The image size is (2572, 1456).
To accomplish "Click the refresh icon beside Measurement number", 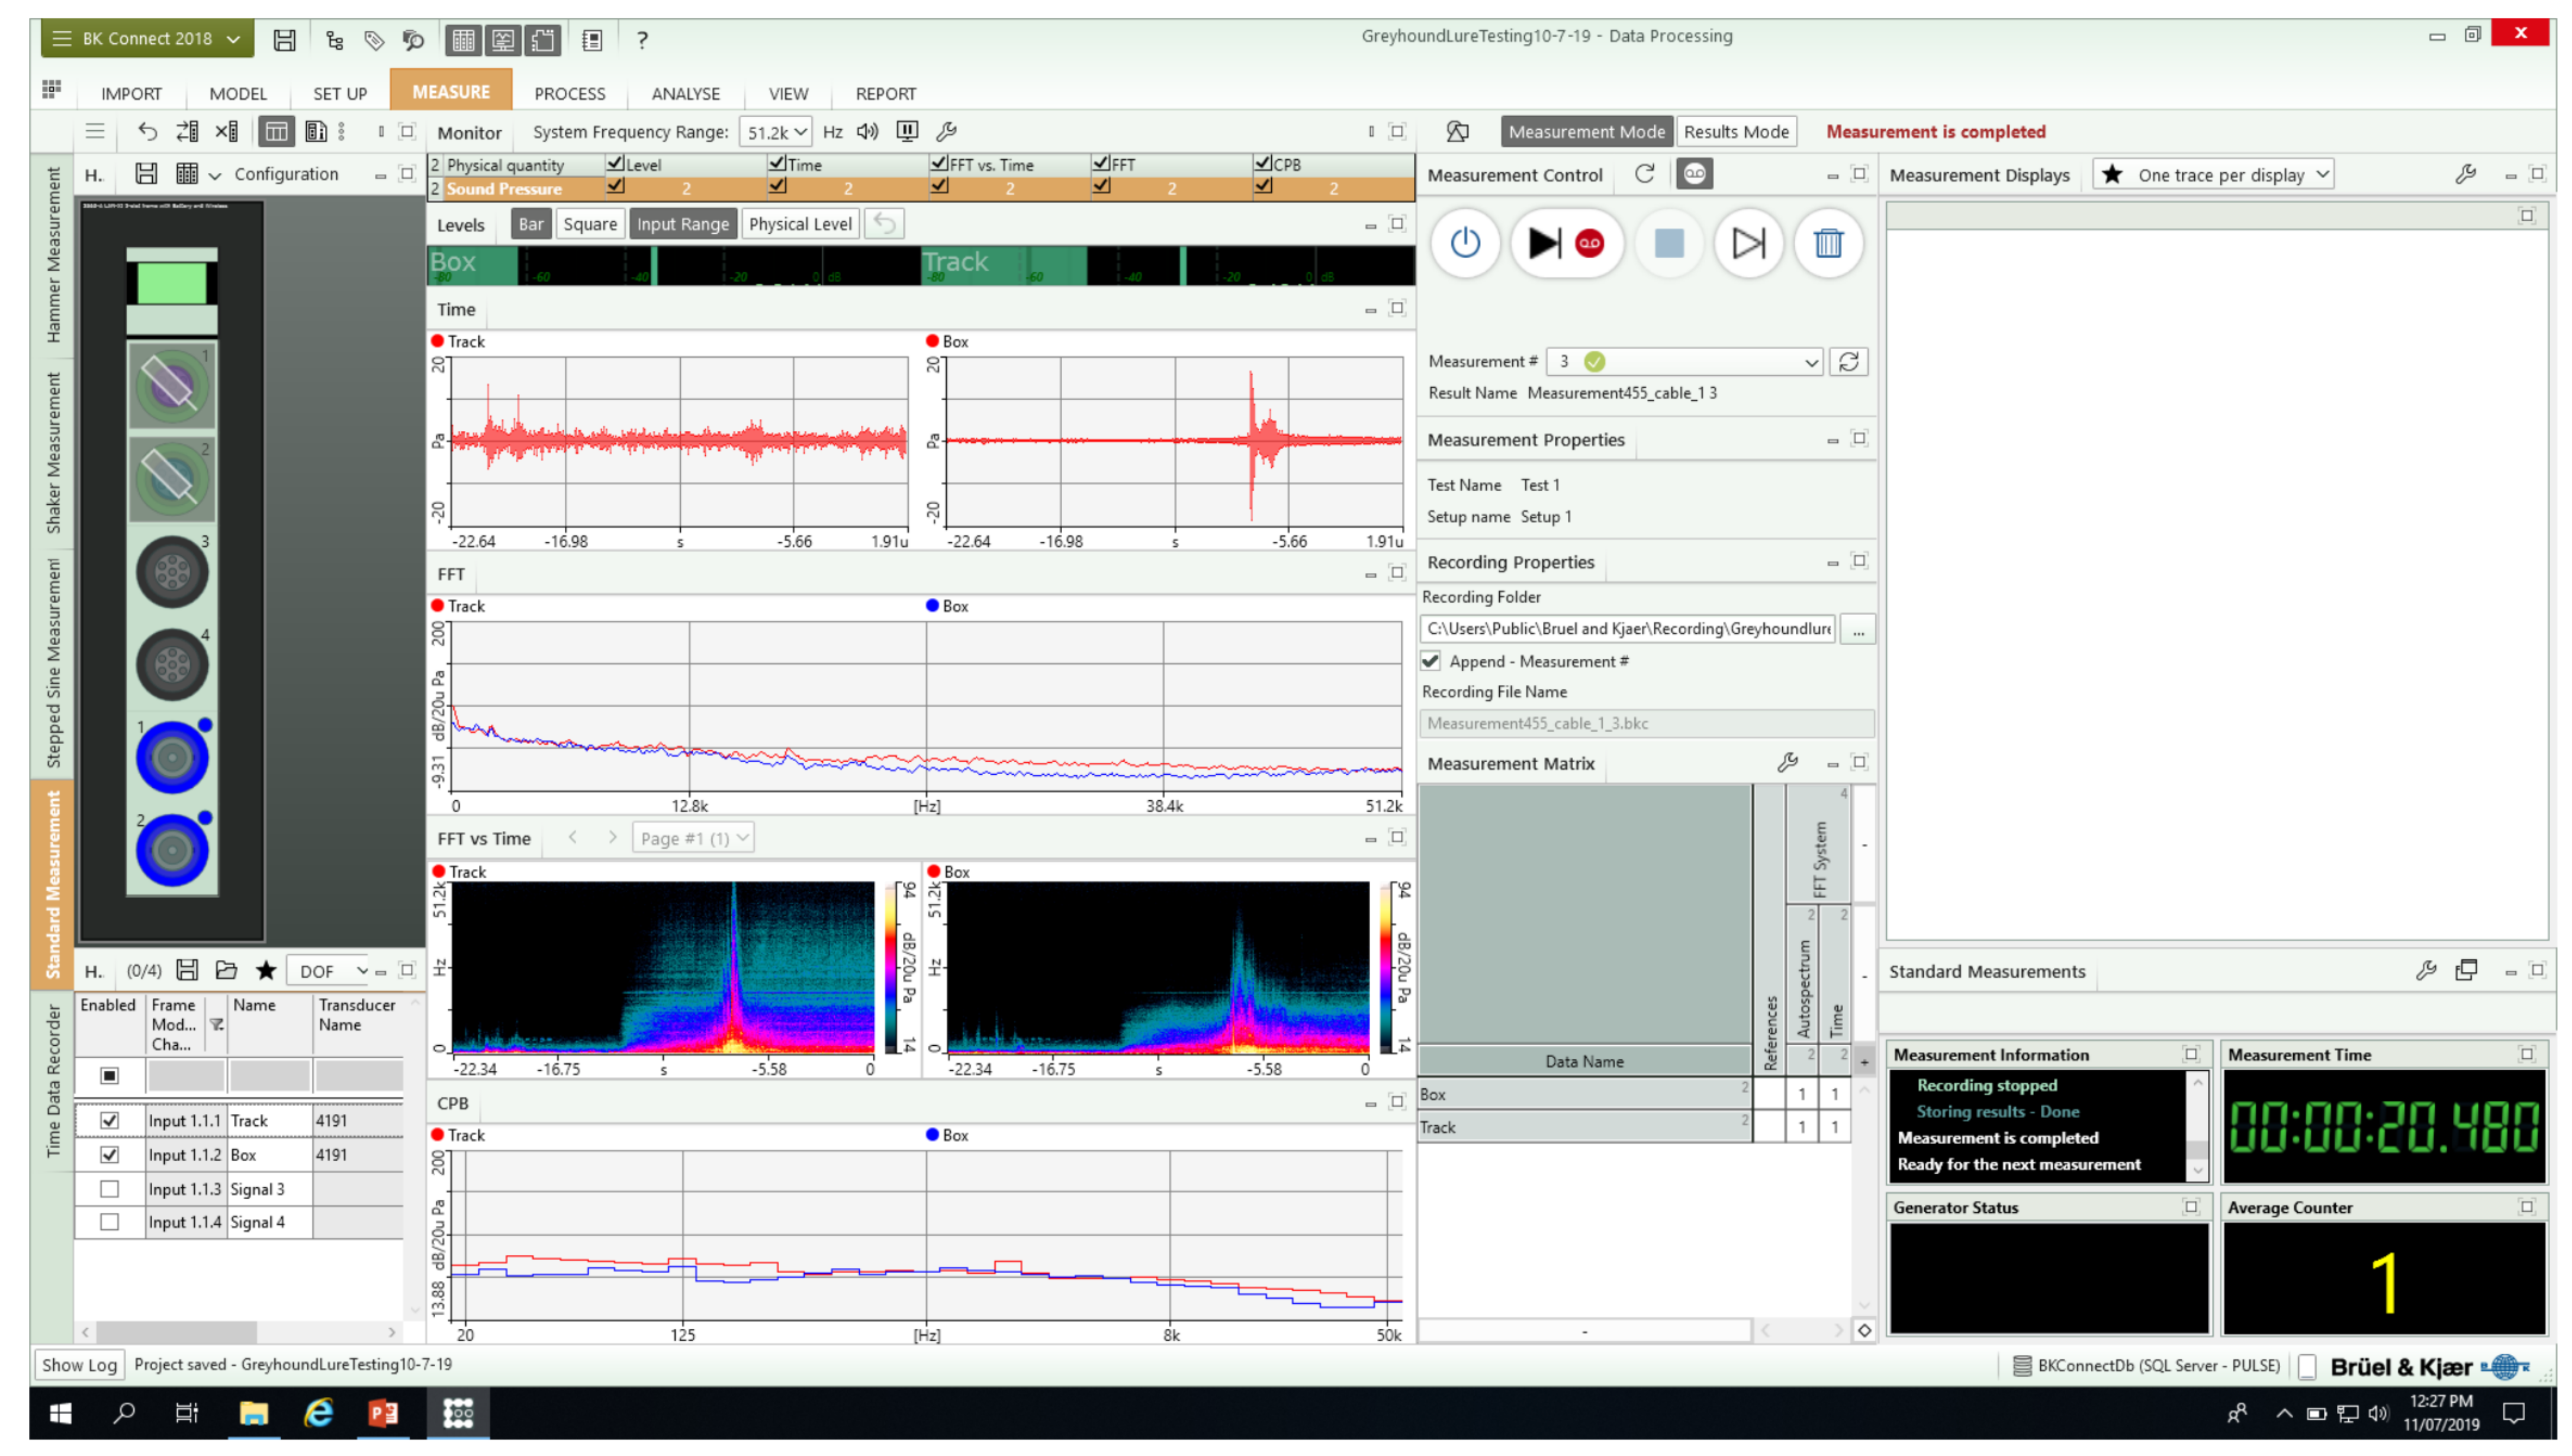I will tap(1848, 362).
